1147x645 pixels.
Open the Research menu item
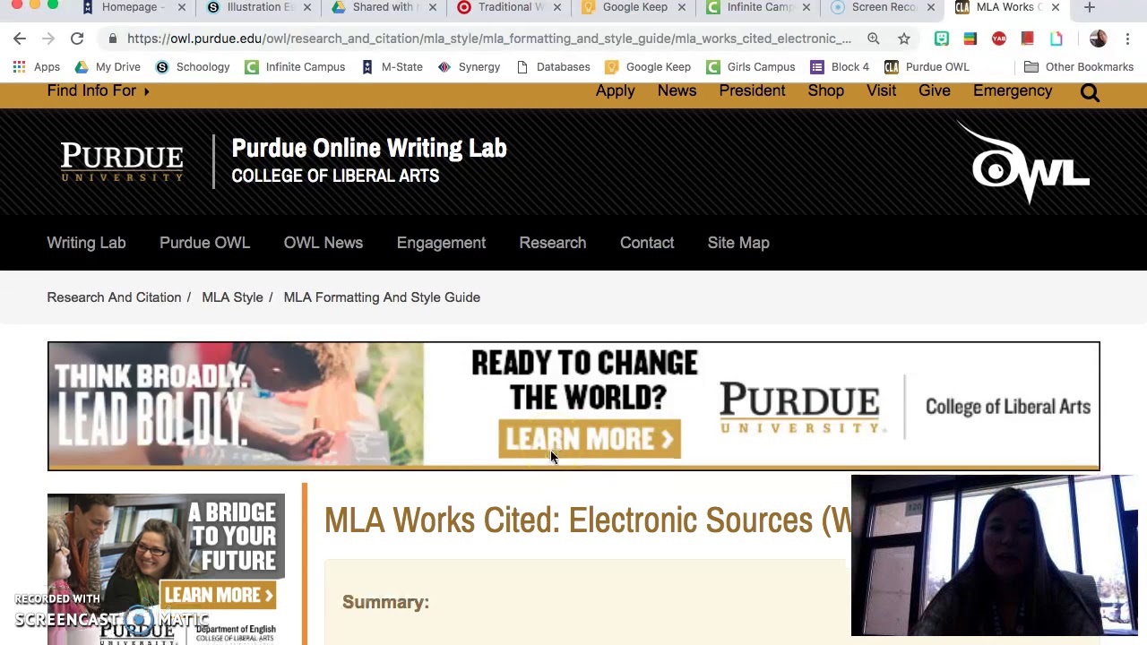point(553,243)
